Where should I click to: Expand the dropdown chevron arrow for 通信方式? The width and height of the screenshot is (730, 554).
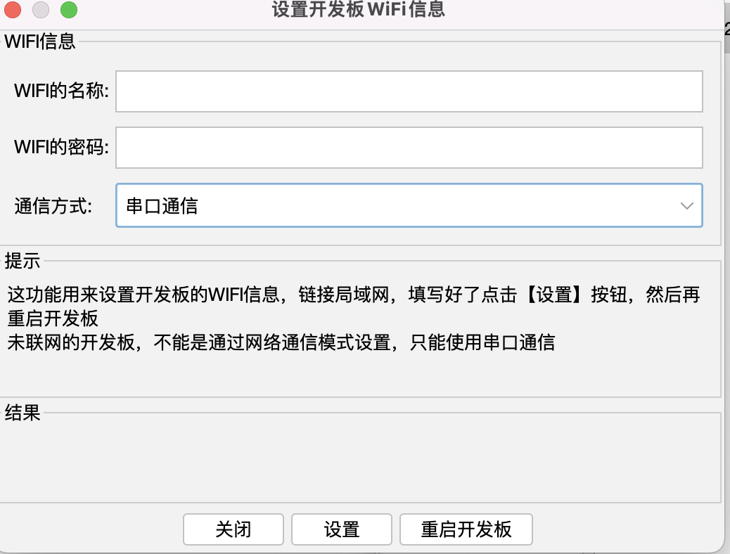687,206
